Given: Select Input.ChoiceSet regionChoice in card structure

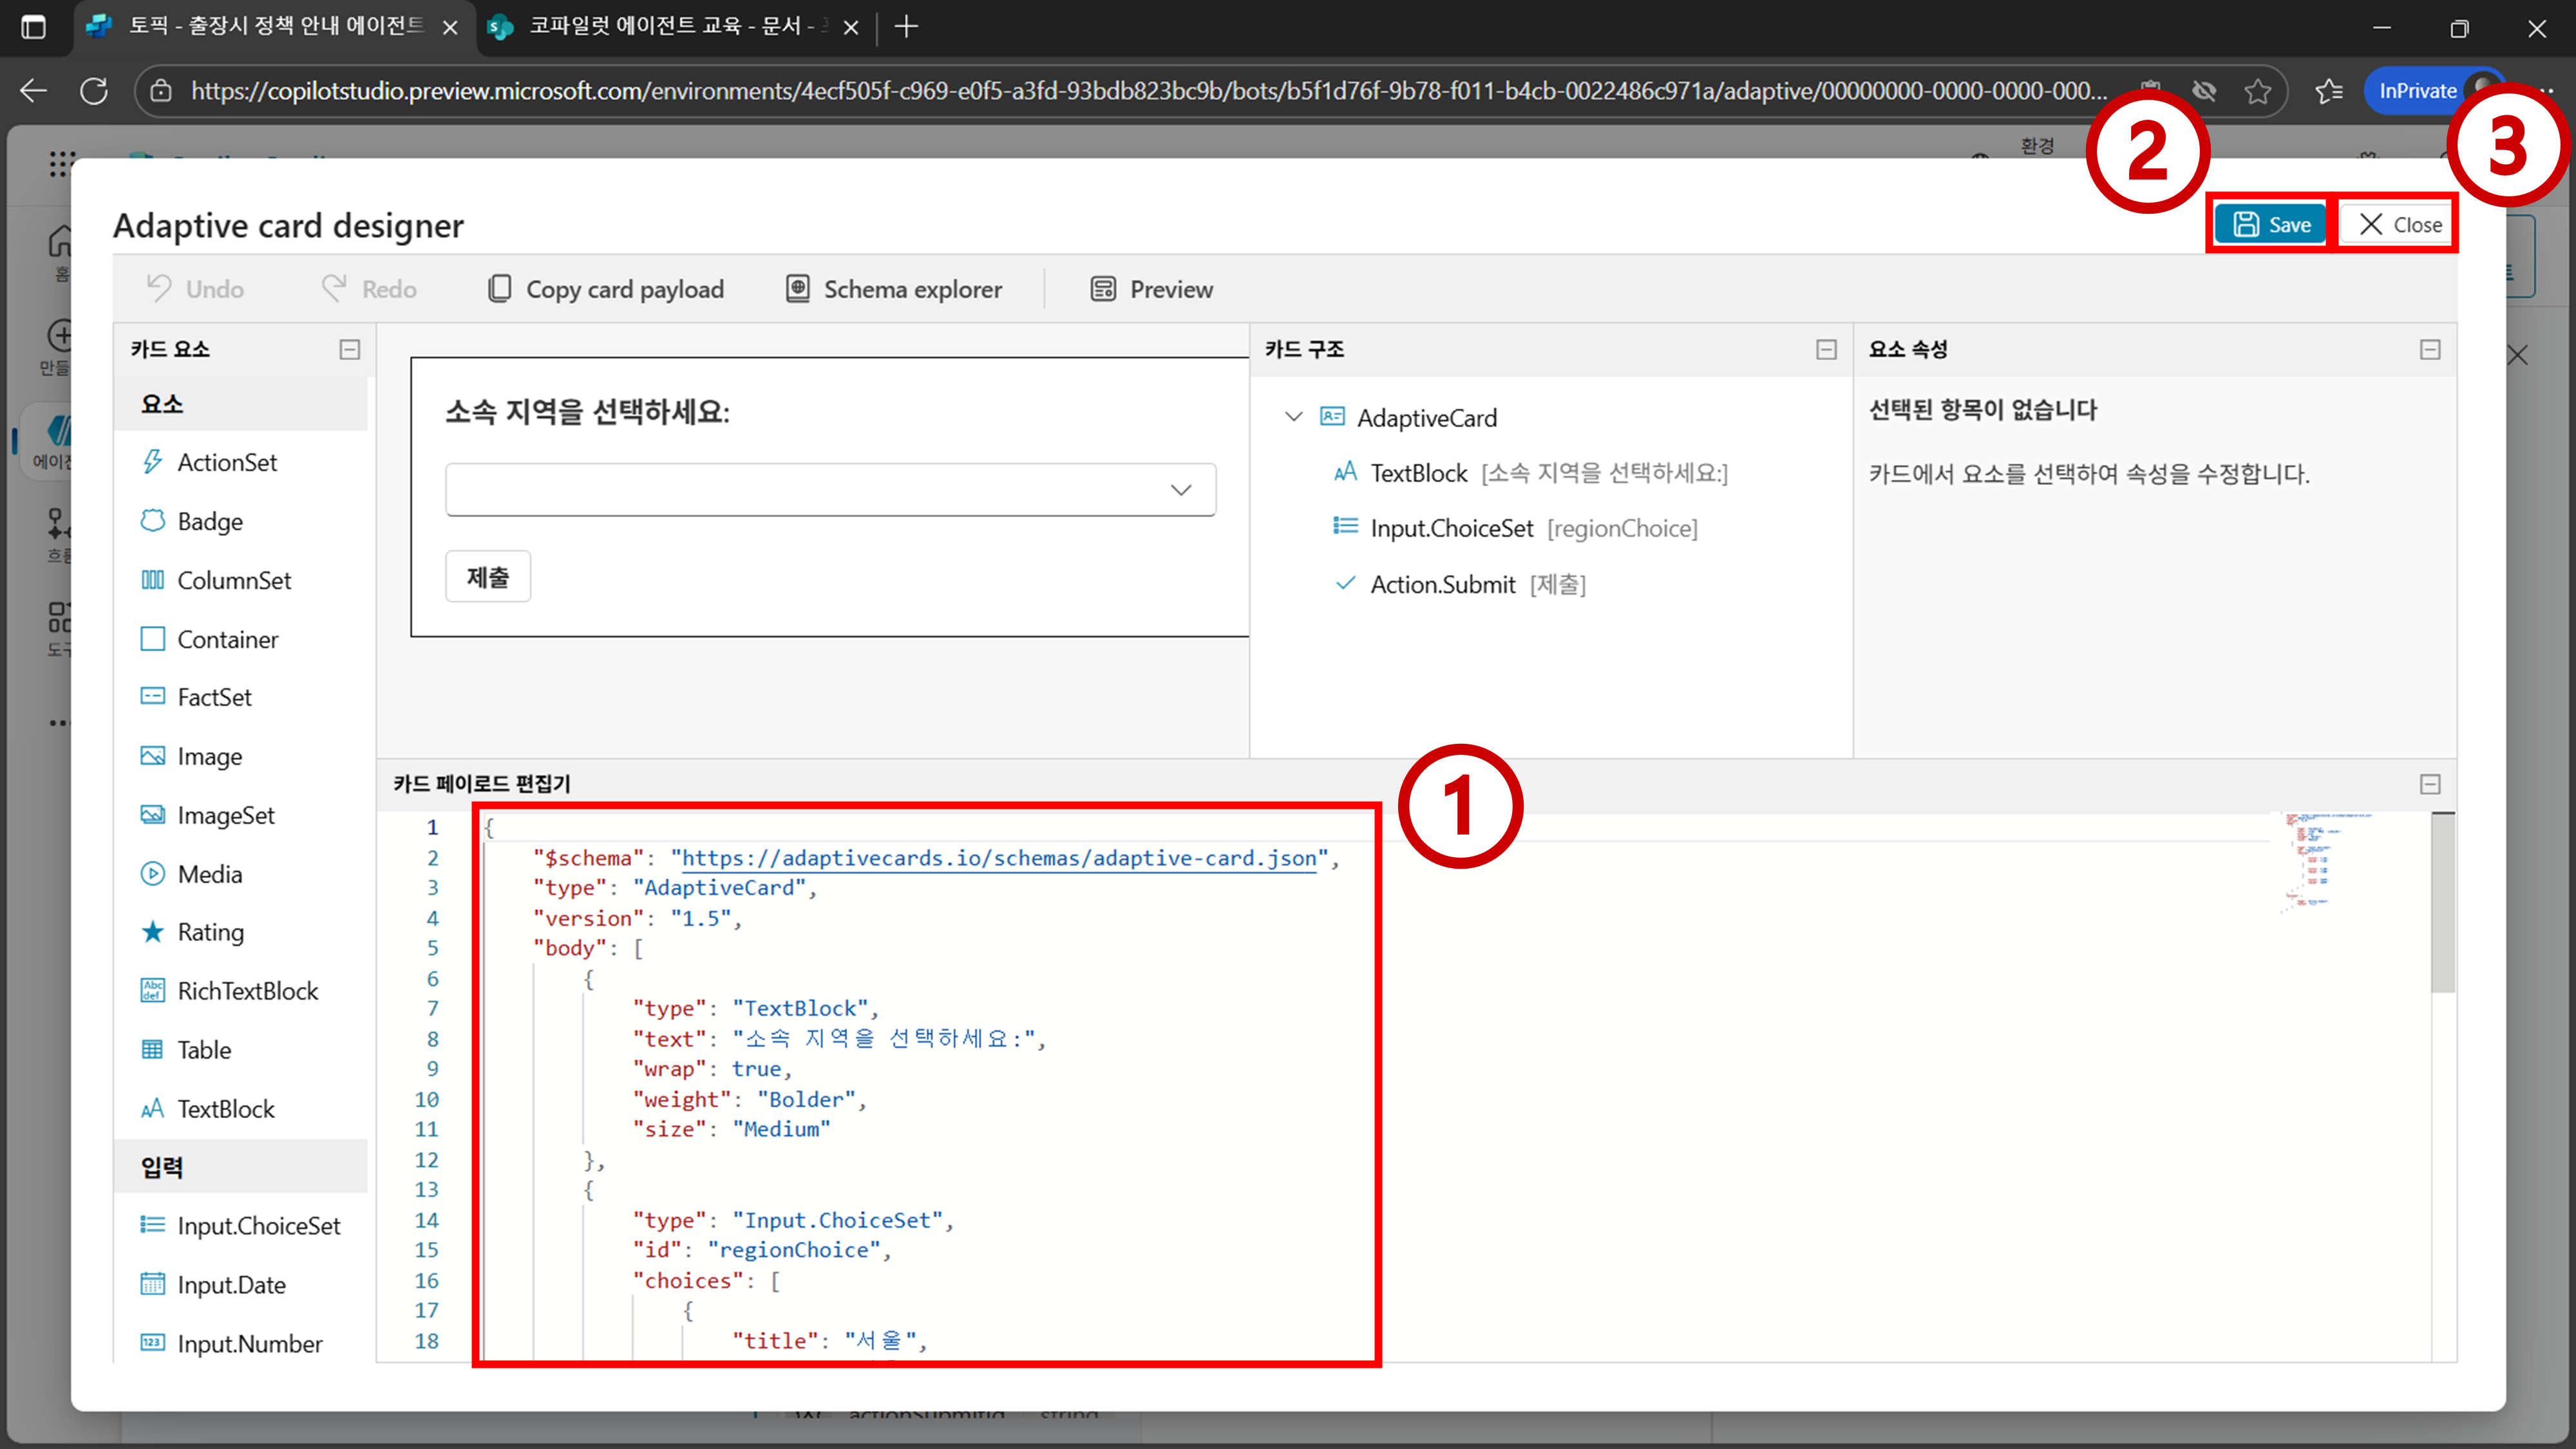Looking at the screenshot, I should [1451, 528].
